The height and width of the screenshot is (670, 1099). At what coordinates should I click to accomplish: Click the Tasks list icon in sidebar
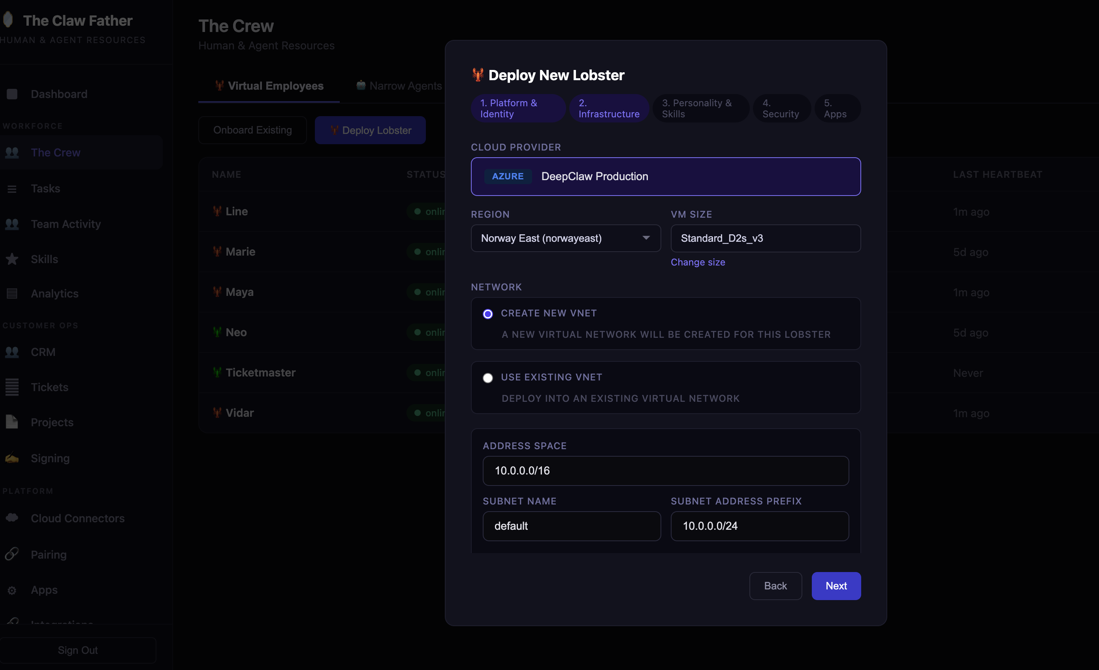tap(12, 189)
